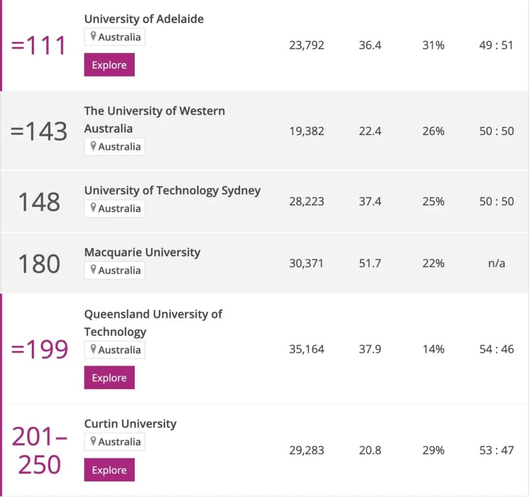Viewport: 529px width, 497px height.
Task: Visit University of Technology Sydney profile
Action: coord(172,190)
